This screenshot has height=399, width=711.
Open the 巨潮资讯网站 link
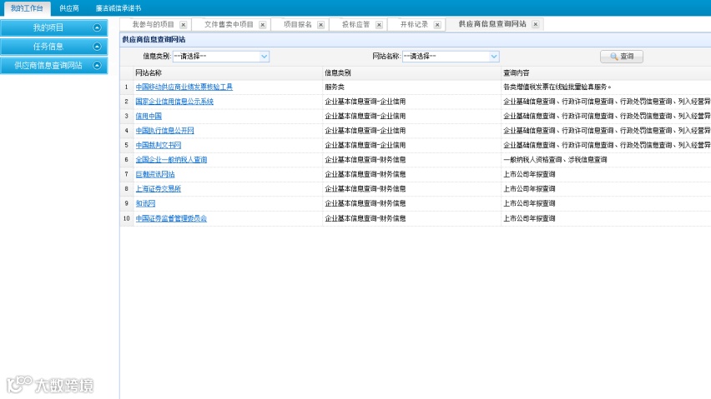155,174
